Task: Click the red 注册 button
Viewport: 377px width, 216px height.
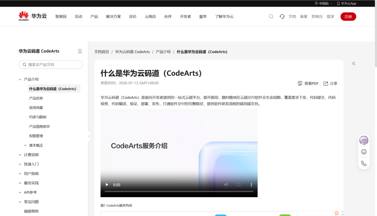Action: coord(348,17)
